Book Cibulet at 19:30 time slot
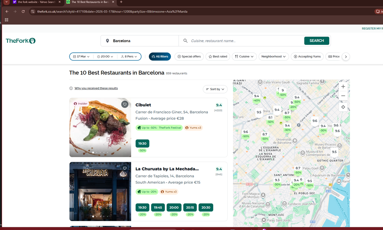The image size is (383, 230). pos(143,144)
